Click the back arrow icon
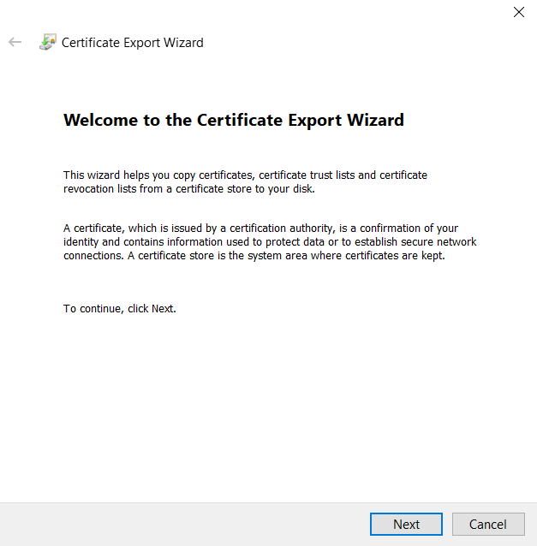Screen dimensions: 537x546 pyautogui.click(x=15, y=42)
